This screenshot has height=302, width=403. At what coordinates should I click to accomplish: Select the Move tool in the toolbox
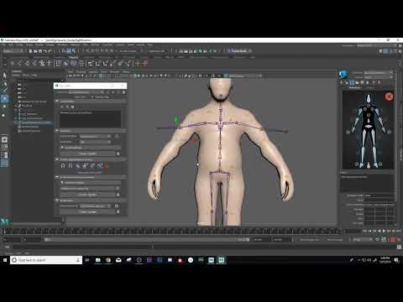[5, 98]
